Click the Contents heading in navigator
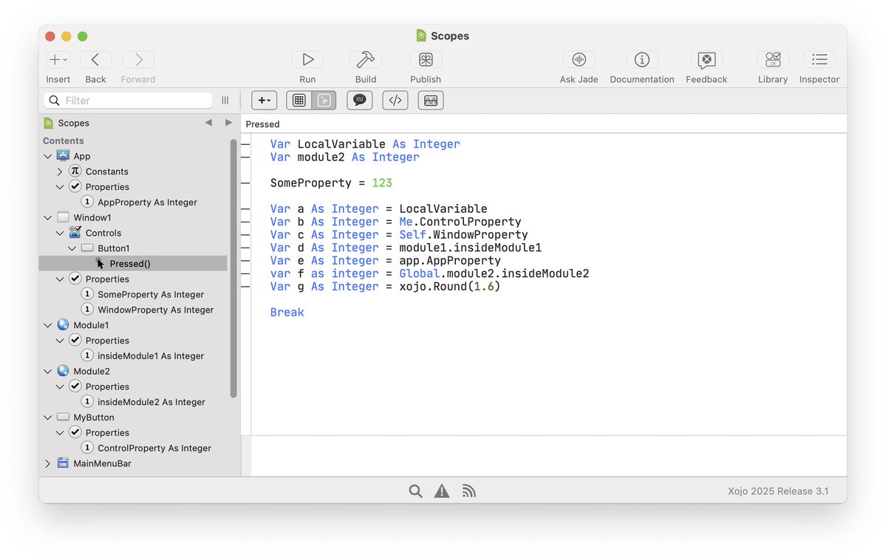 (64, 140)
